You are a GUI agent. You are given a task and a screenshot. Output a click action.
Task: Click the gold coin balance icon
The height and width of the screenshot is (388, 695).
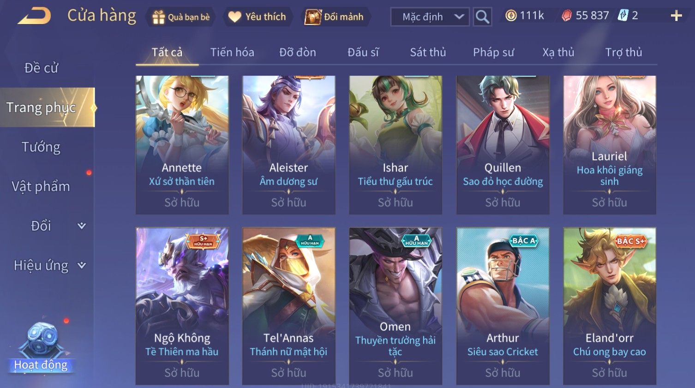(511, 16)
